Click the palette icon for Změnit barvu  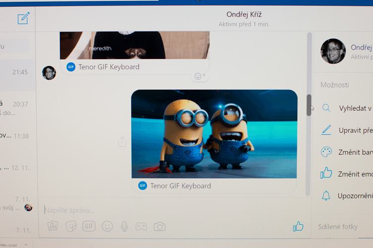tap(326, 152)
